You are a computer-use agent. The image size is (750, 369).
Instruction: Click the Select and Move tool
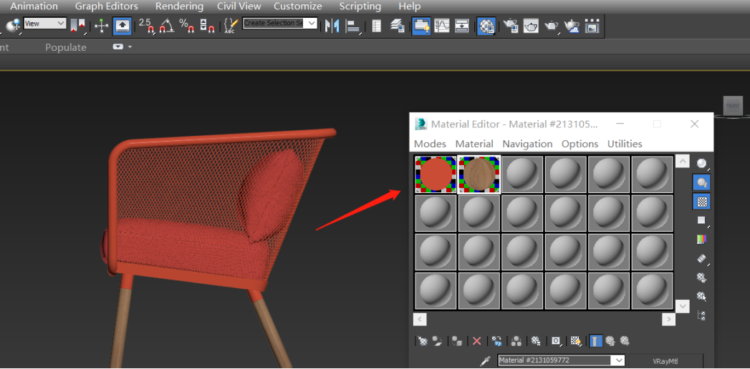coord(102,26)
